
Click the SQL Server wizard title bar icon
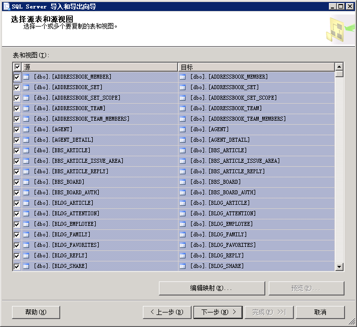click(x=7, y=7)
